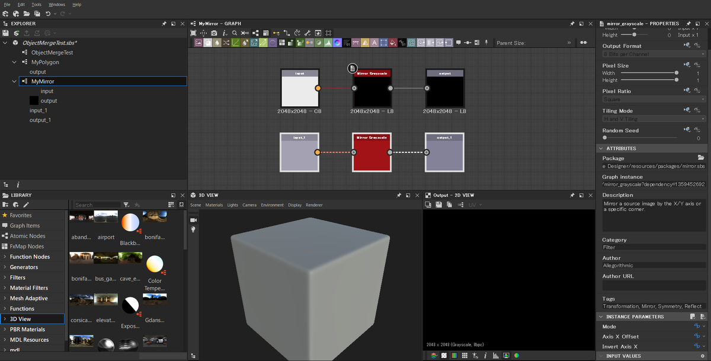The height and width of the screenshot is (361, 711).
Task: Add a comment from graph node toolbar
Action: pyautogui.click(x=458, y=43)
